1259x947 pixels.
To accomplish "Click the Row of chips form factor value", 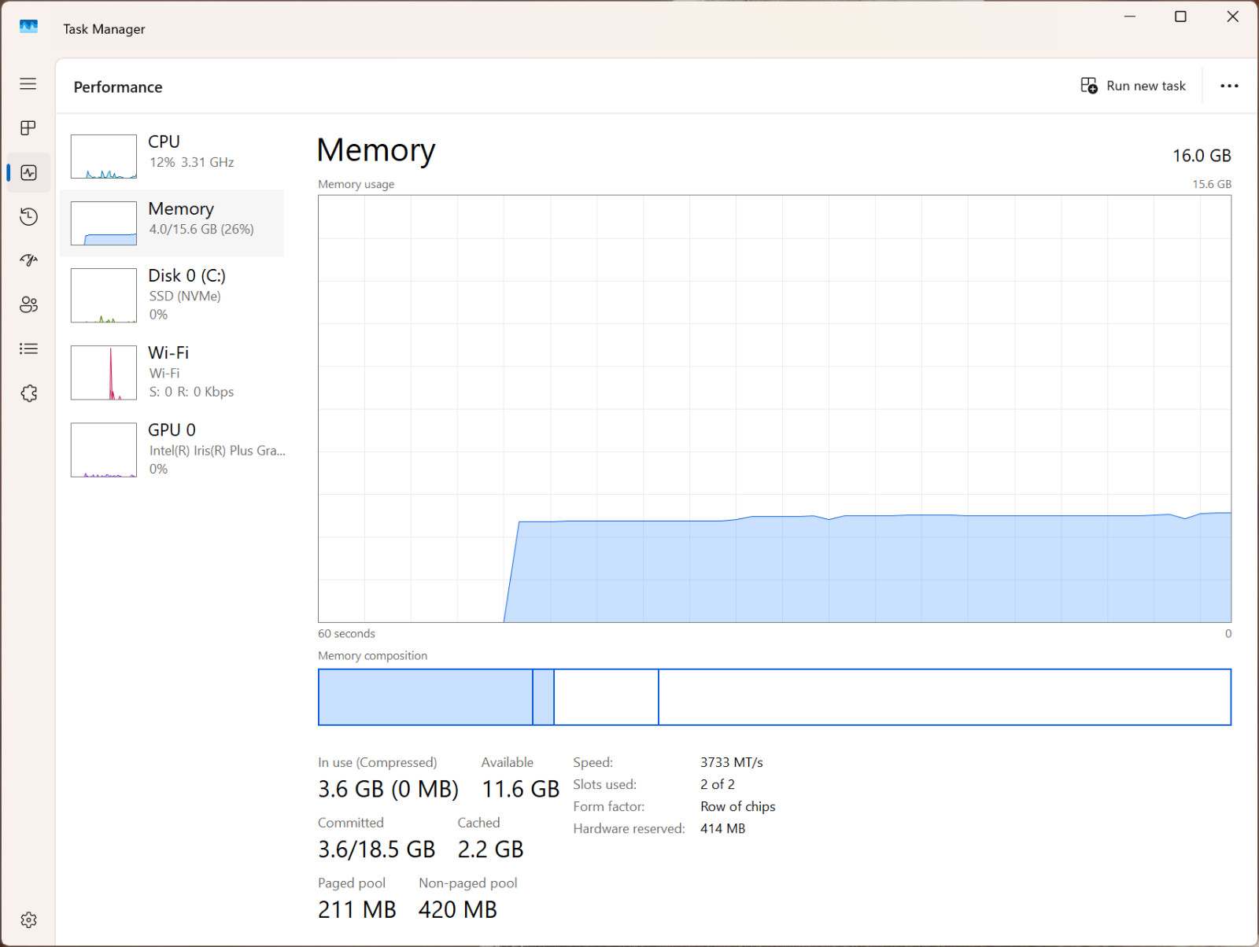I will click(738, 806).
